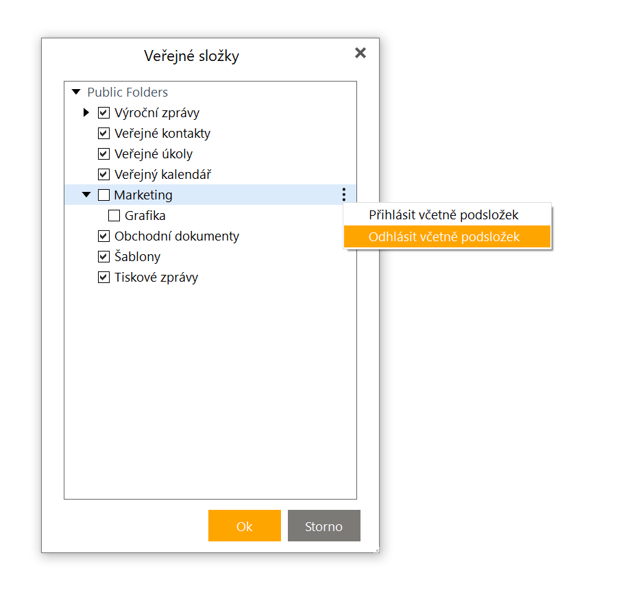Uncheck the Výroční zprávy checkbox
The image size is (623, 601).
(103, 113)
